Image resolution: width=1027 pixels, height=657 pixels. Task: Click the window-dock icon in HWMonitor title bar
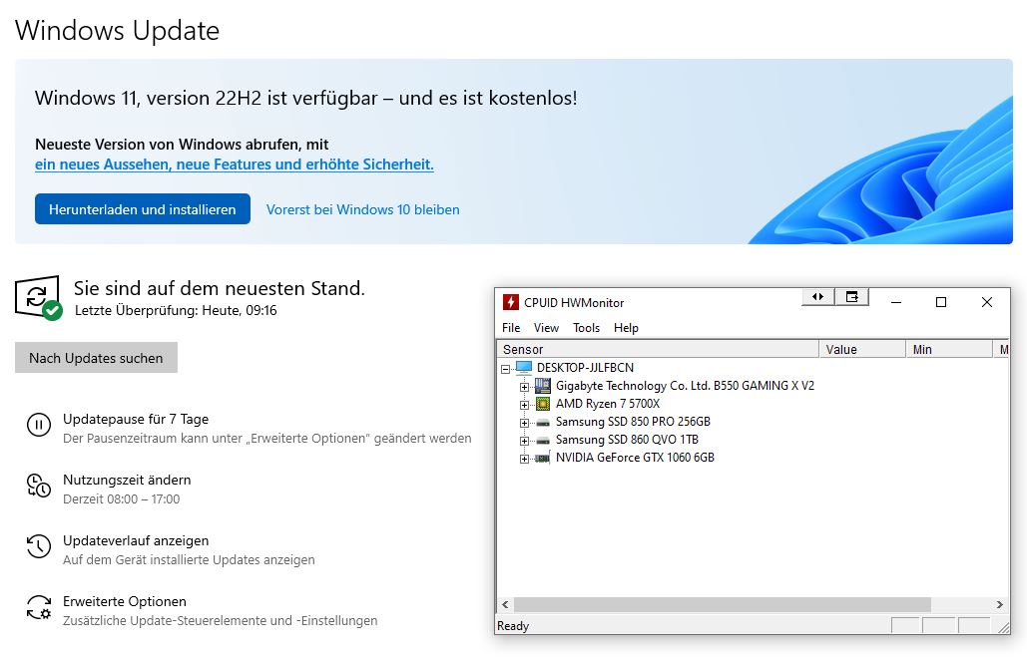click(x=852, y=296)
